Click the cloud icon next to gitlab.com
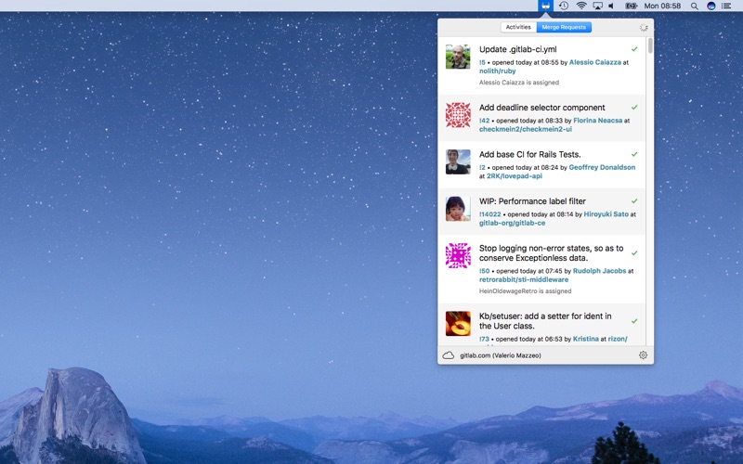The height and width of the screenshot is (464, 743). (x=449, y=355)
